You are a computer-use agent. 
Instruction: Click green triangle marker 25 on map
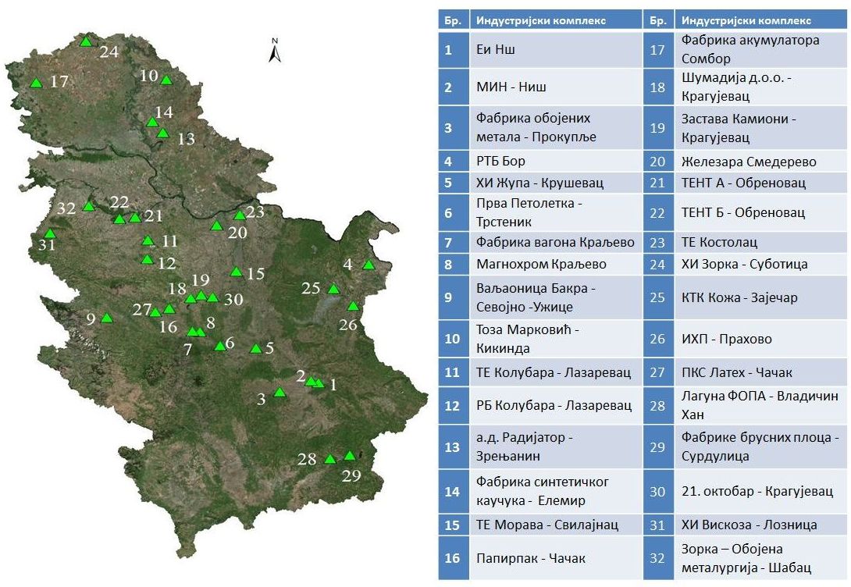tap(333, 289)
